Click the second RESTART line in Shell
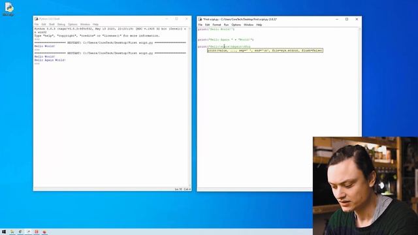The width and height of the screenshot is (418, 235). point(110,53)
